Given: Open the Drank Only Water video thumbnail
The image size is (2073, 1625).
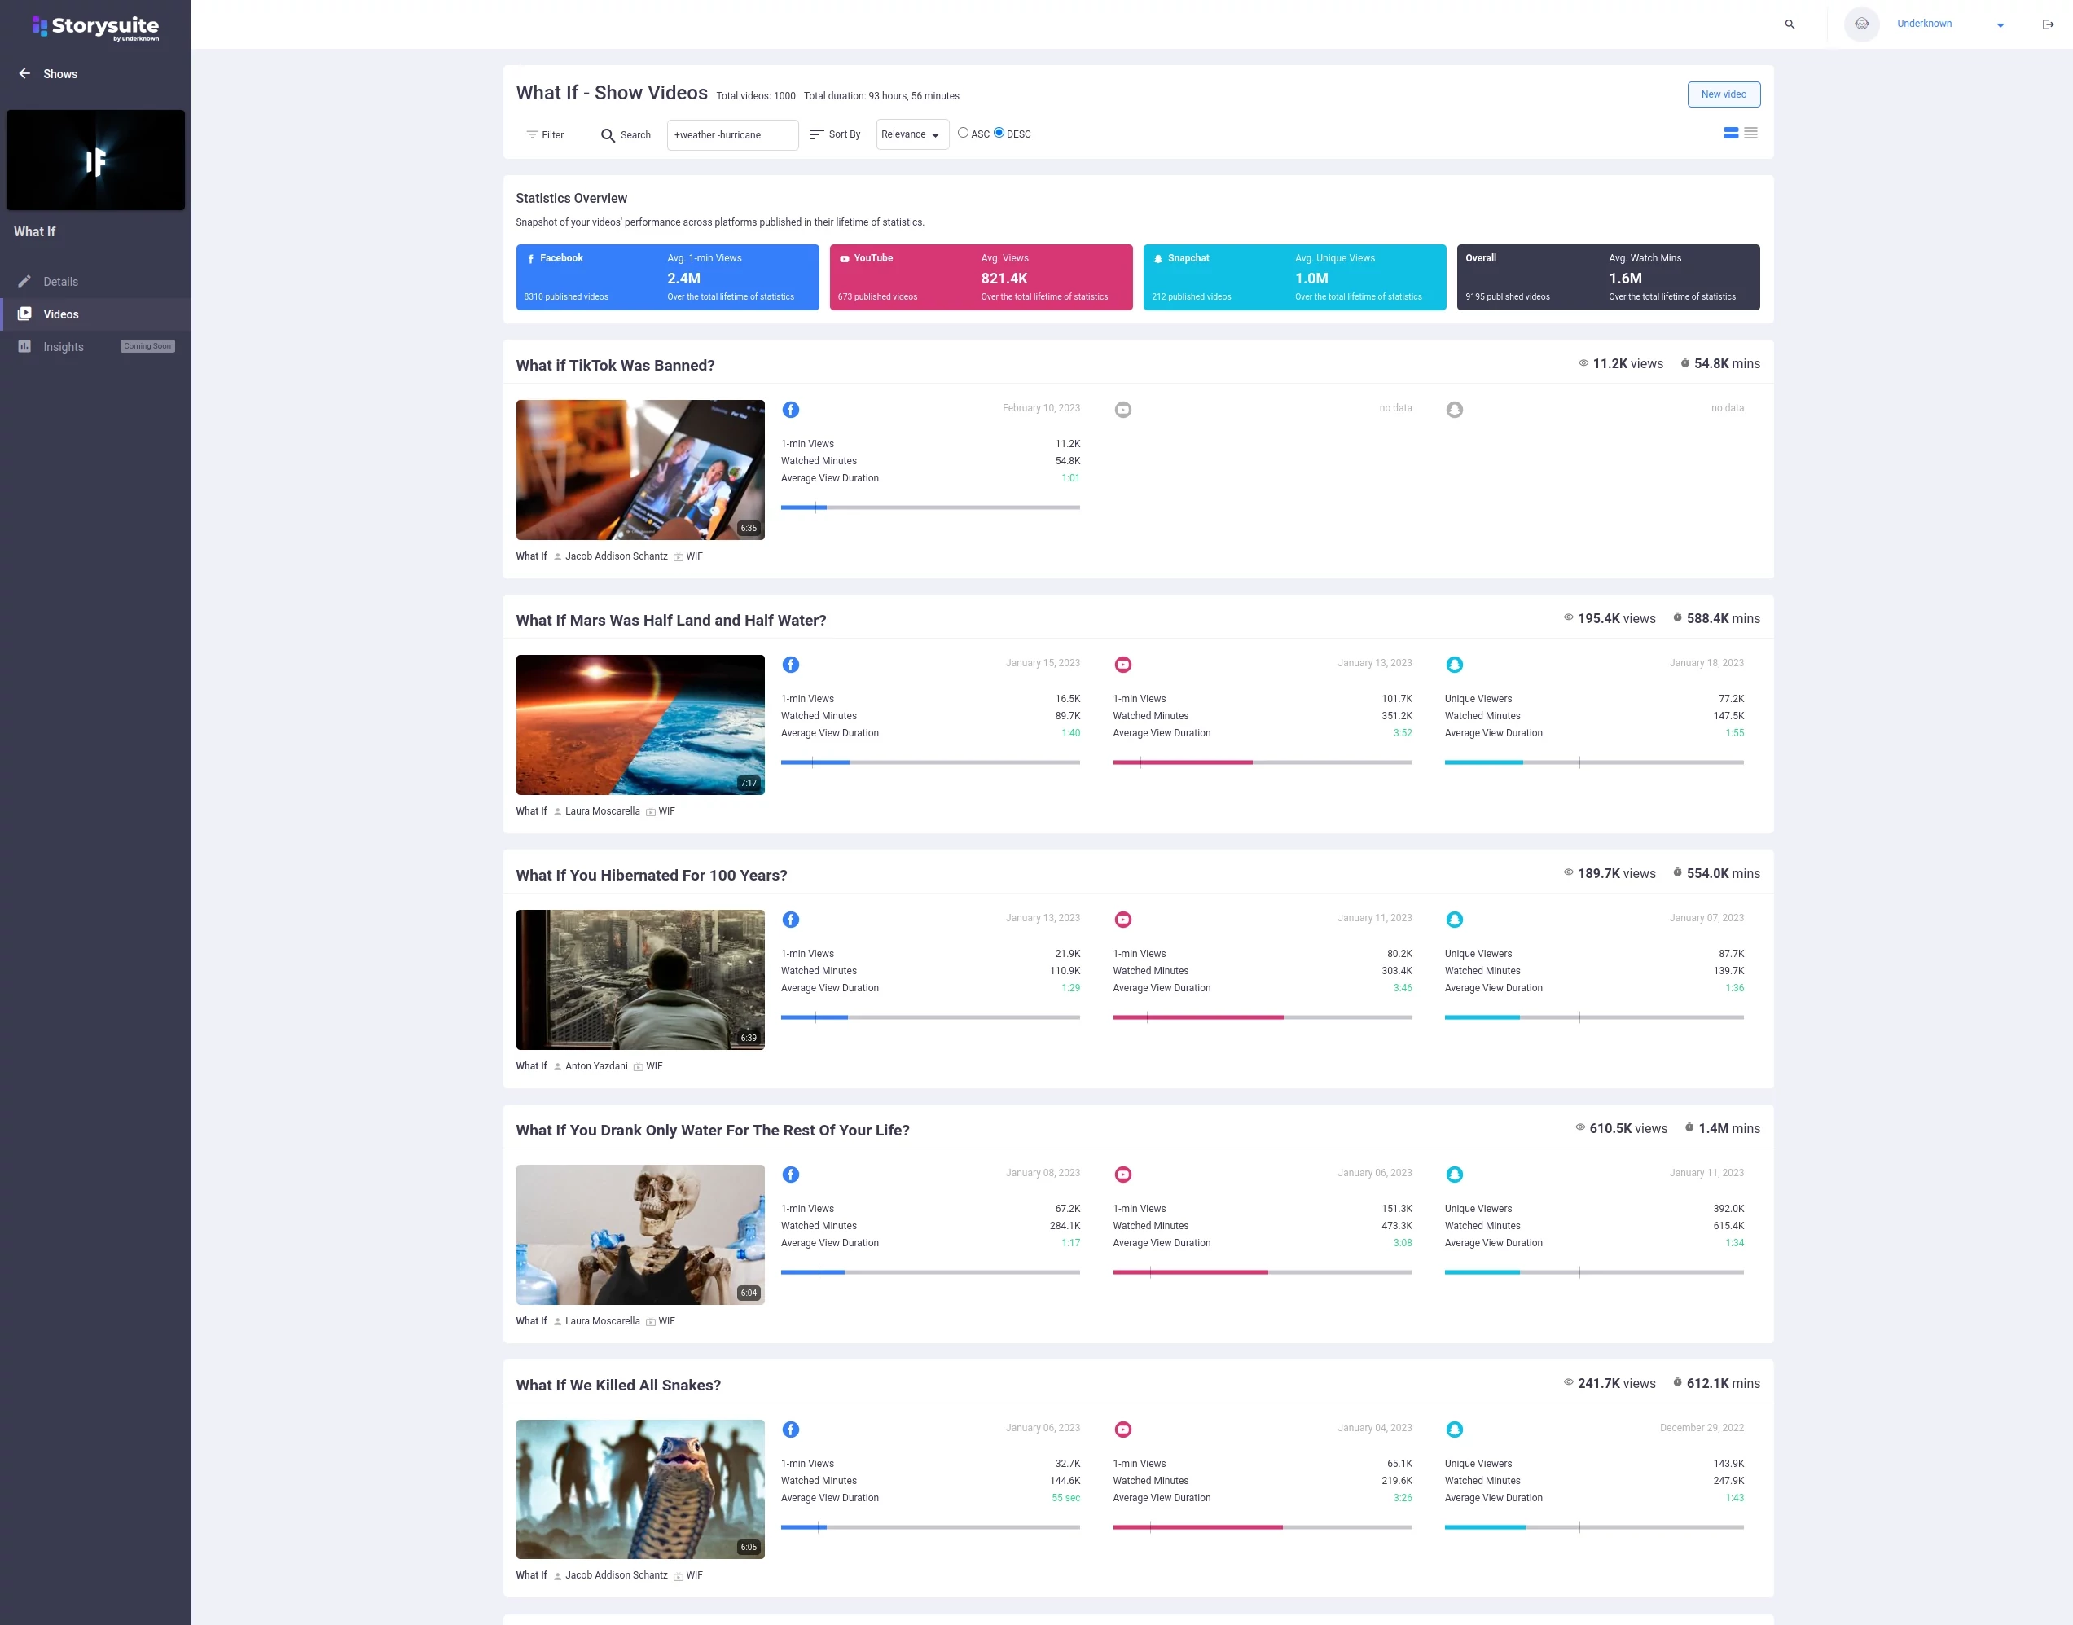Looking at the screenshot, I should (639, 1234).
